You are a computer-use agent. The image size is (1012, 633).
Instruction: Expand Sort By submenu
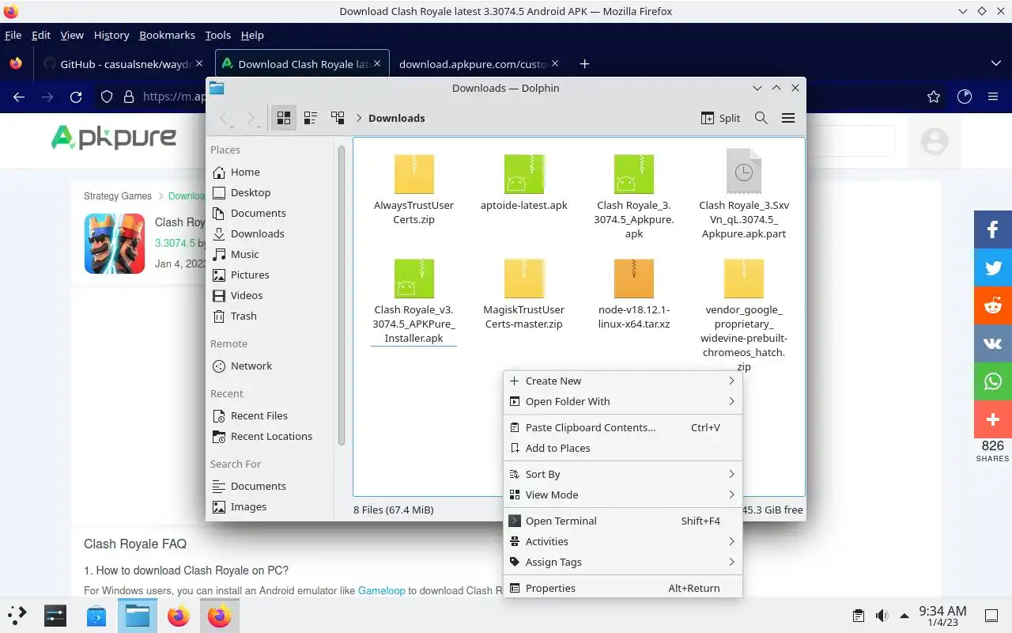click(623, 474)
